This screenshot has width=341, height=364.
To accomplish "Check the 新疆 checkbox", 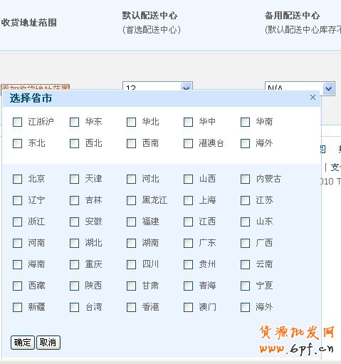I will pyautogui.click(x=17, y=307).
